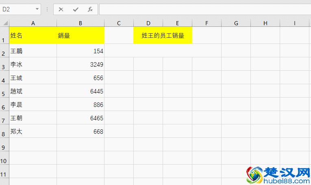
Task: Select row 1 header
Action: point(4,35)
